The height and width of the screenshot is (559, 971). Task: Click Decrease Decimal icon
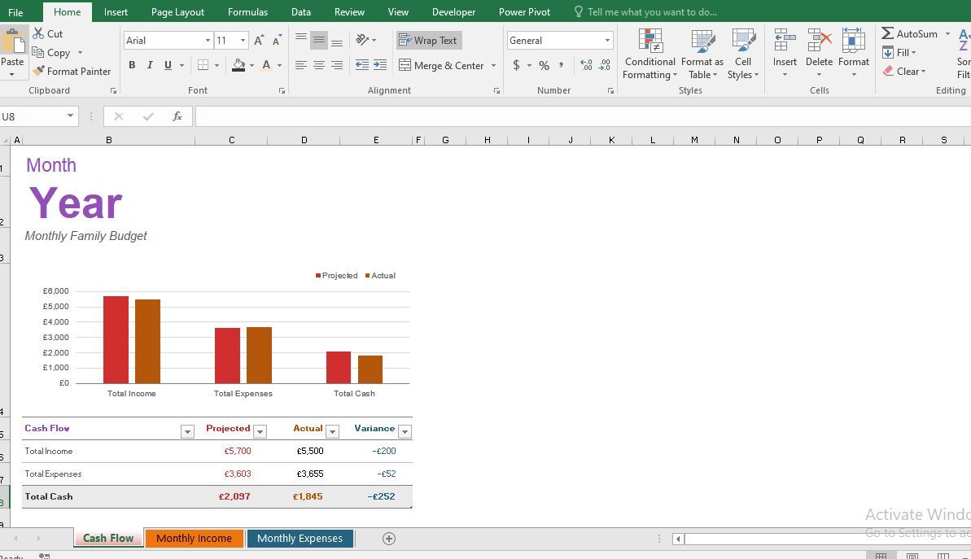click(x=605, y=64)
